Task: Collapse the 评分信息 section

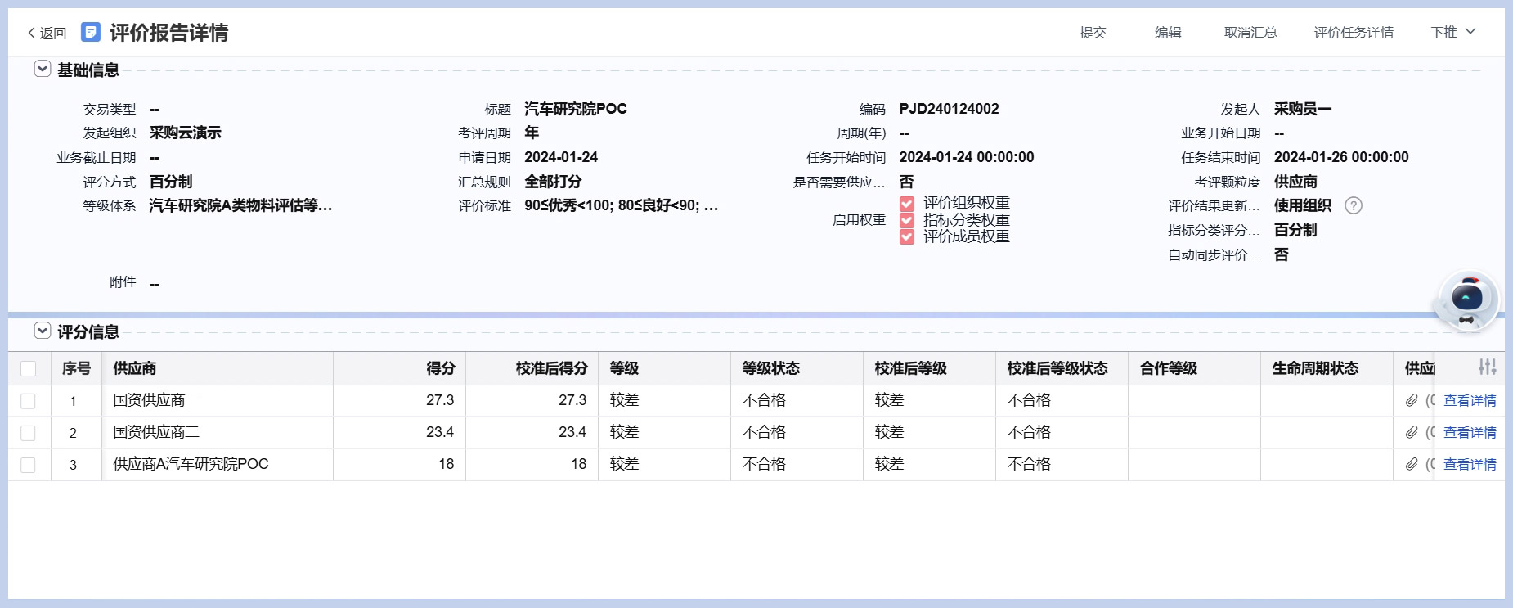Action: 43,331
